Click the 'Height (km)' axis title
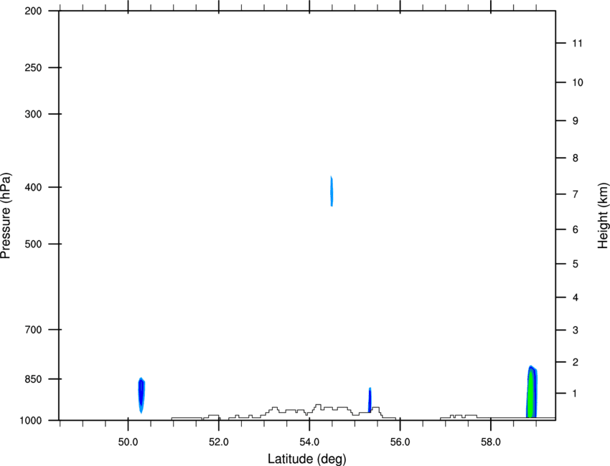This screenshot has width=610, height=466. [604, 215]
